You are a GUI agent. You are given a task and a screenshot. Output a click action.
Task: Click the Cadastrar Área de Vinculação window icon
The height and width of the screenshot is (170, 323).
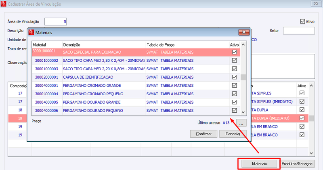click(3, 4)
